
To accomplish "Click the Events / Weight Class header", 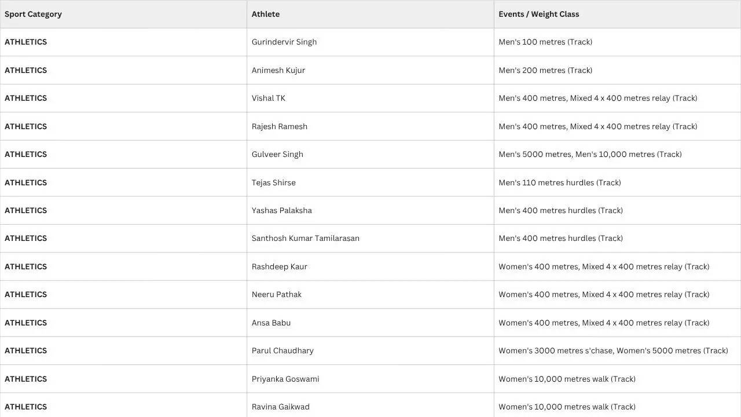I will (617, 14).
